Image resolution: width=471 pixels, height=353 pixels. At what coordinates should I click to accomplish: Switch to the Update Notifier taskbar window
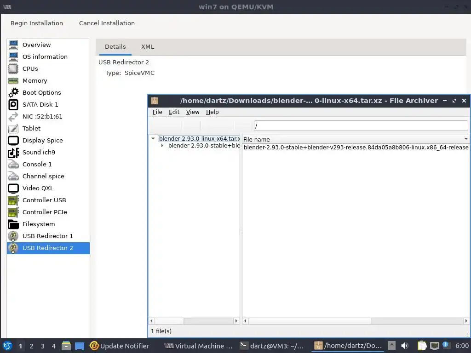click(120, 346)
